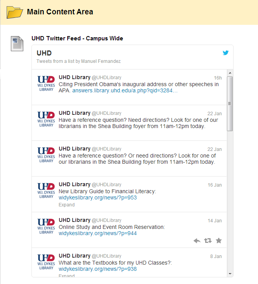Click the tweet text 'What are the Textbooks for my UHD Classes?:'

pyautogui.click(x=115, y=263)
